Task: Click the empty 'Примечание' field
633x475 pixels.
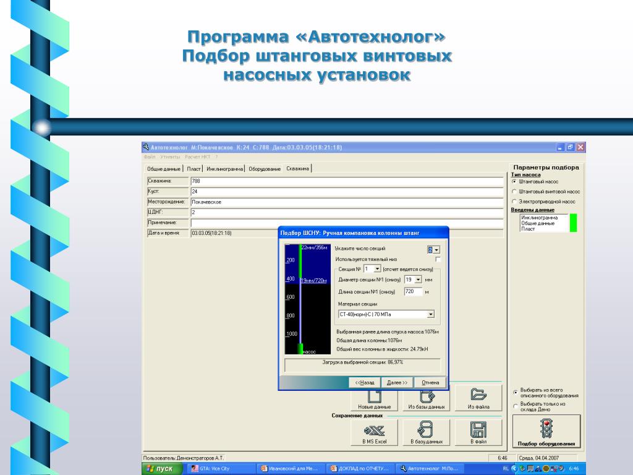Action: [x=347, y=223]
